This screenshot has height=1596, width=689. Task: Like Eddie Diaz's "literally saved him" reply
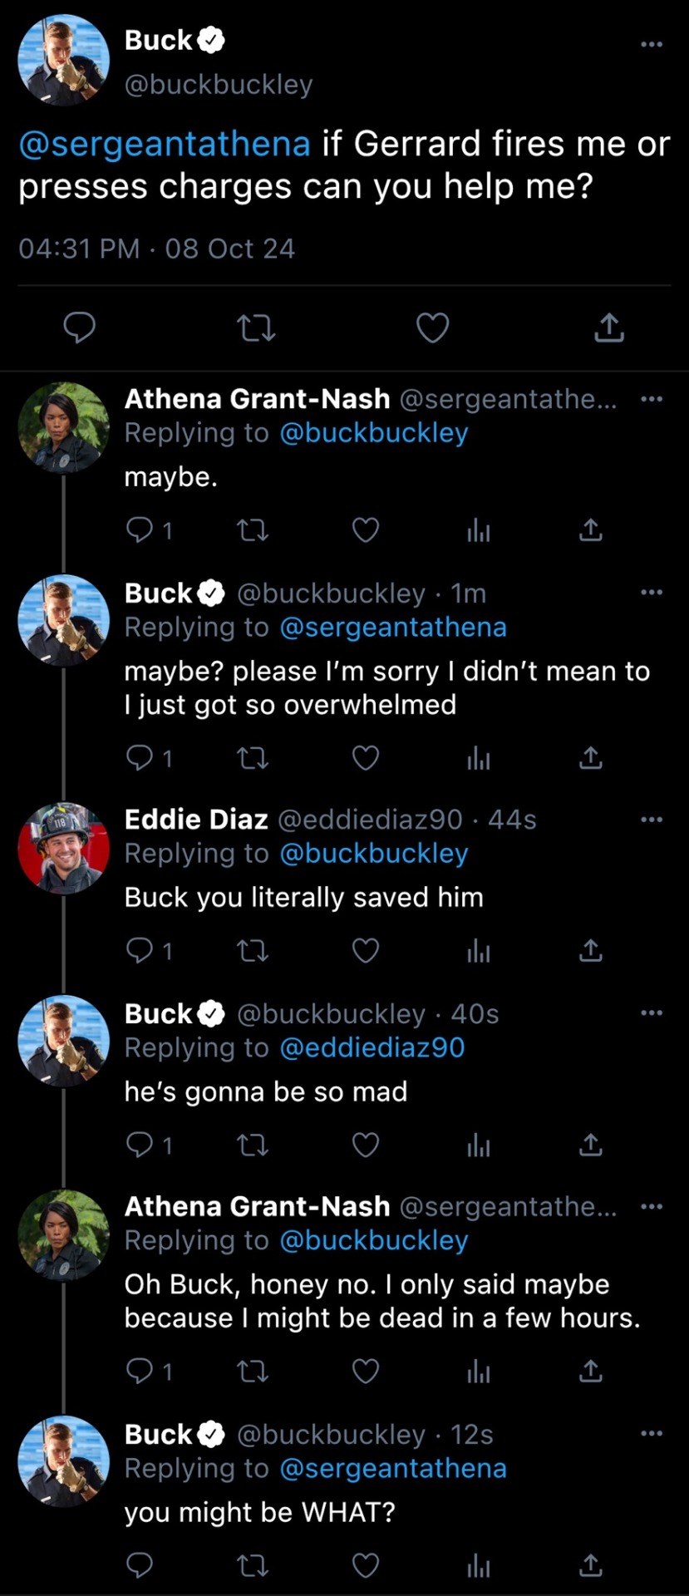click(x=366, y=950)
